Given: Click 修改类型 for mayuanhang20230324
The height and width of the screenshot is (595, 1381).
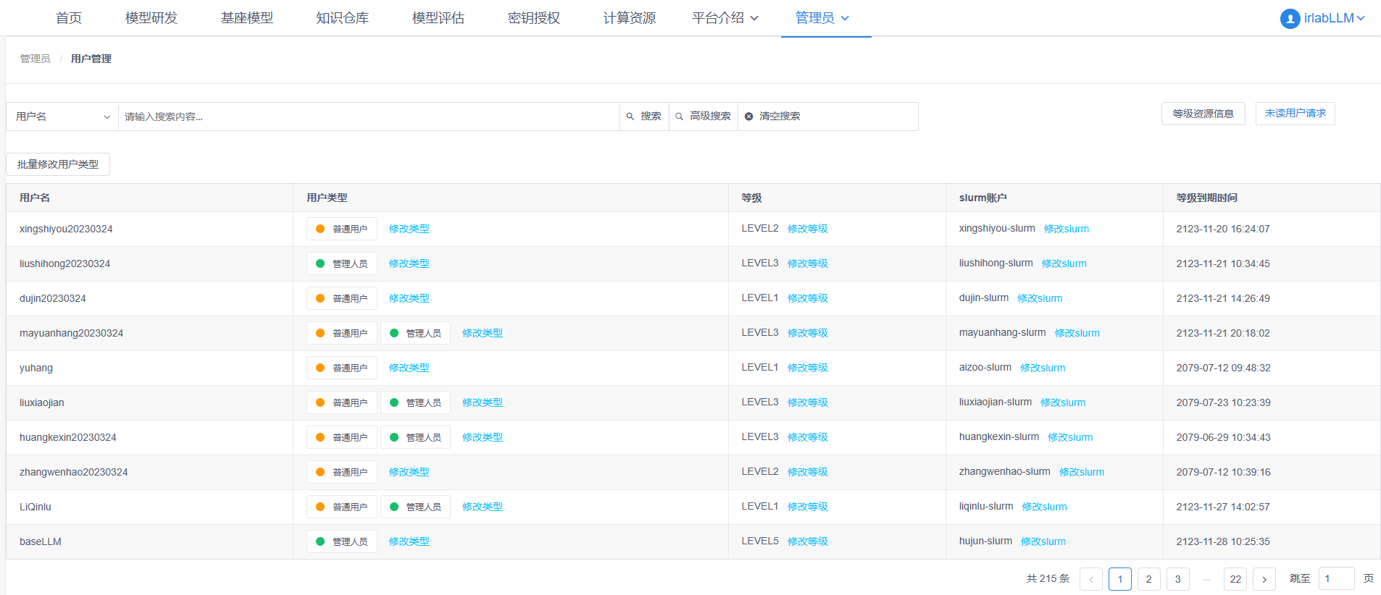Looking at the screenshot, I should tap(483, 333).
